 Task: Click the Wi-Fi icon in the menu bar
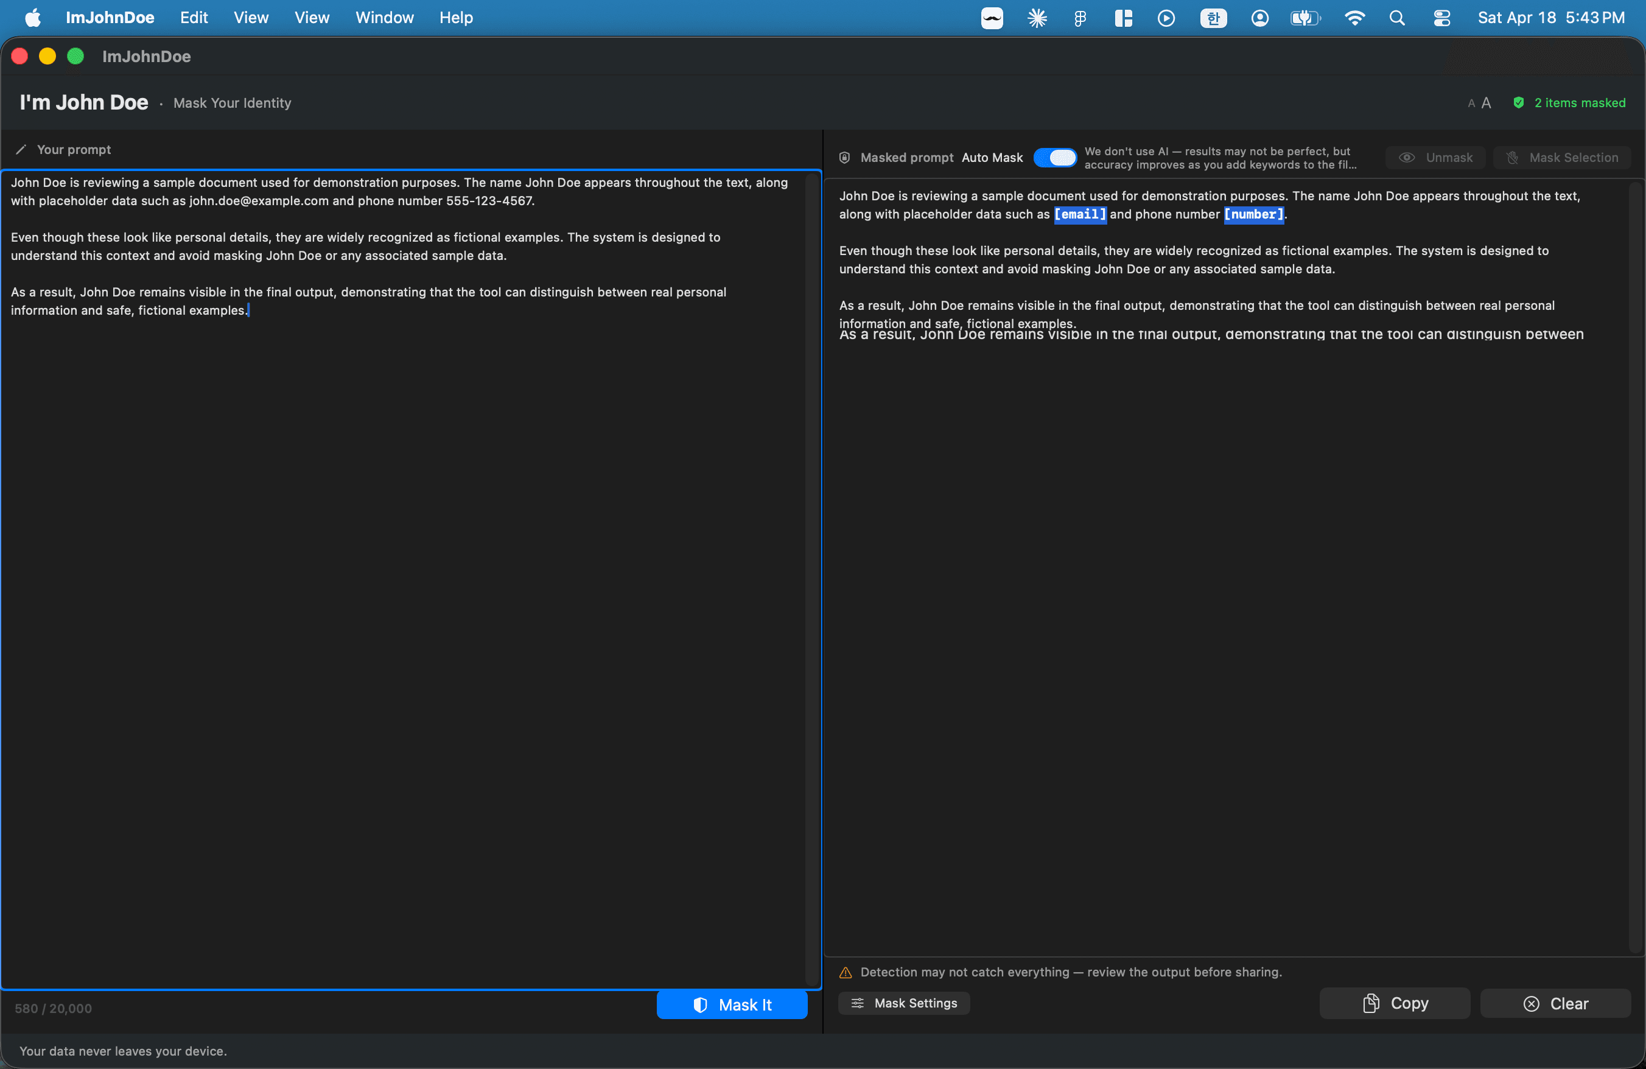pos(1354,17)
